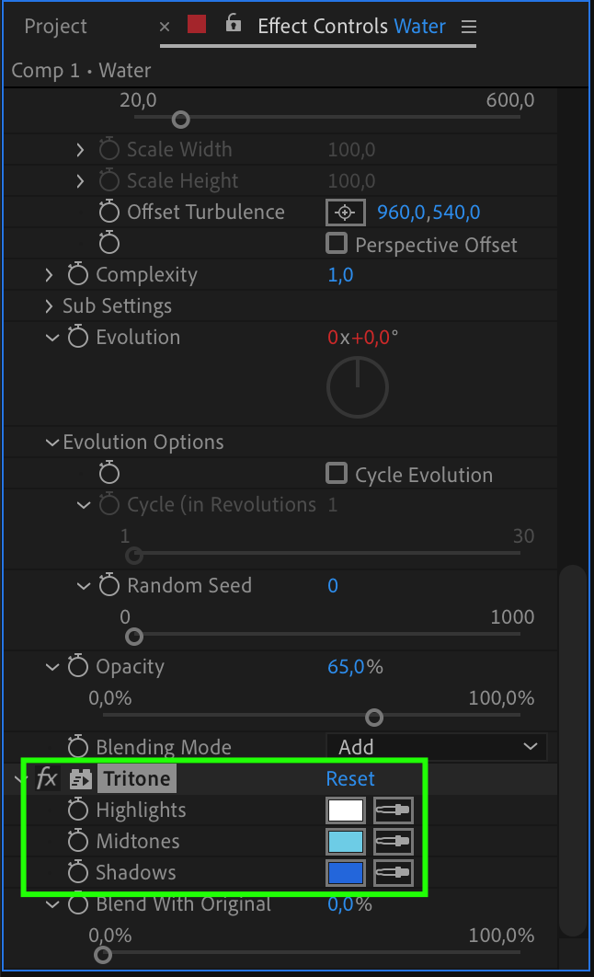The width and height of the screenshot is (594, 977).
Task: Toggle the Highlights stopwatch keyframing
Action: pos(78,810)
